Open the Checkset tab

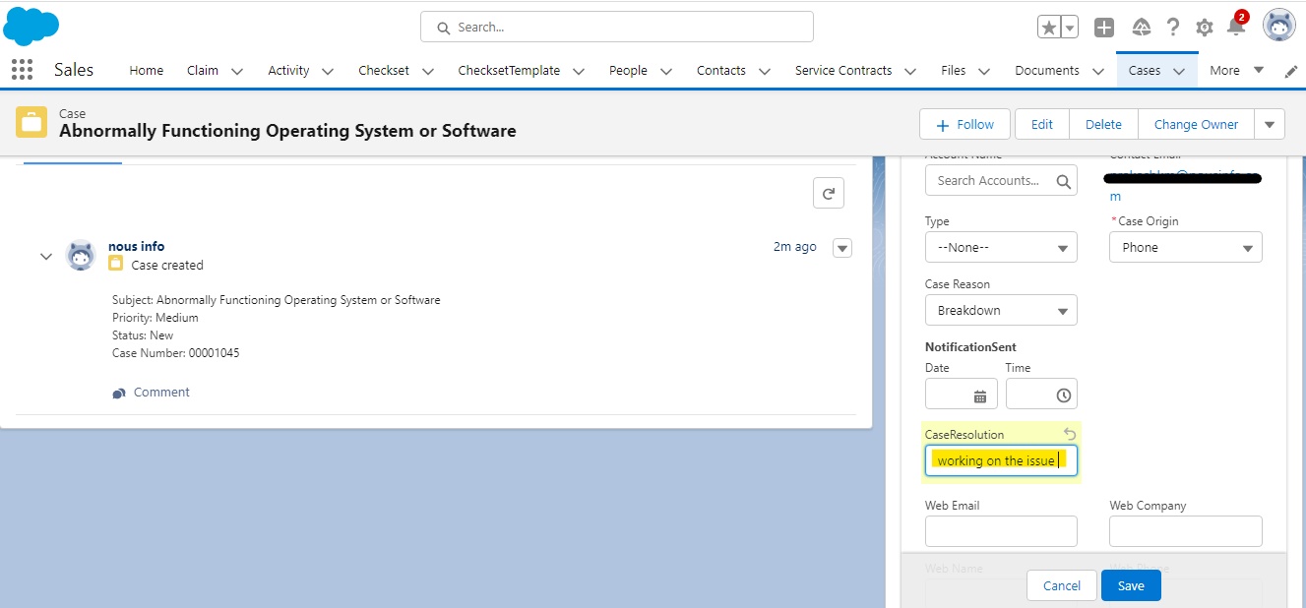tap(384, 71)
